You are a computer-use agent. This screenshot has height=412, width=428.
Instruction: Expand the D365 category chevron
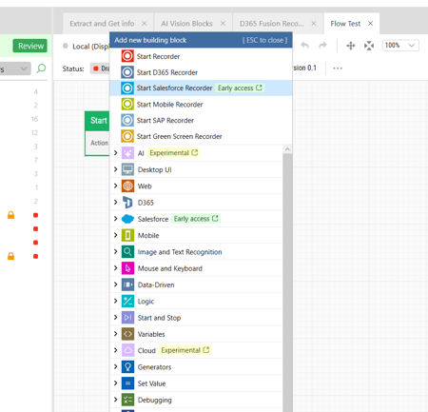[116, 203]
